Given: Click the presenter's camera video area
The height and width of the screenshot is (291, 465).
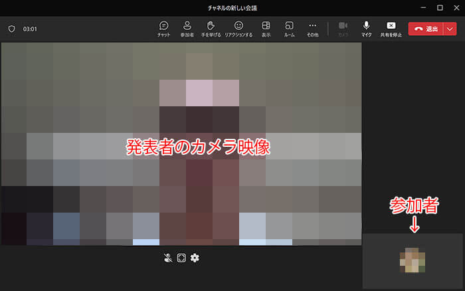Looking at the screenshot, I should click(181, 144).
